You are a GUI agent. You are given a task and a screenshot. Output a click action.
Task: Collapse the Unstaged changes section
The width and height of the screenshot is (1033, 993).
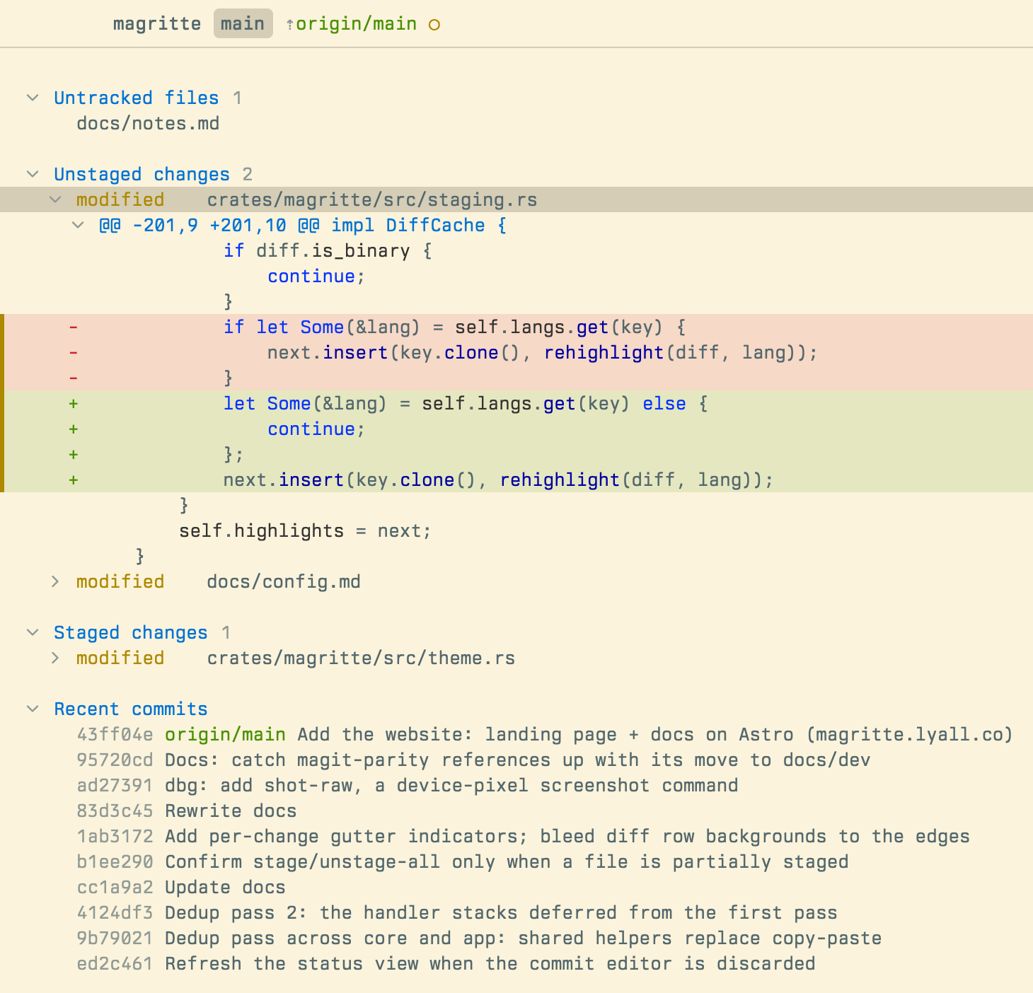pos(33,174)
